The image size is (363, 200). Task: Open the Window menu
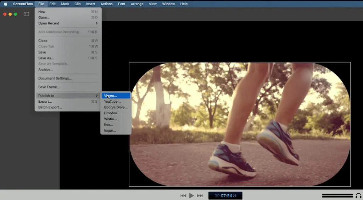click(x=168, y=4)
